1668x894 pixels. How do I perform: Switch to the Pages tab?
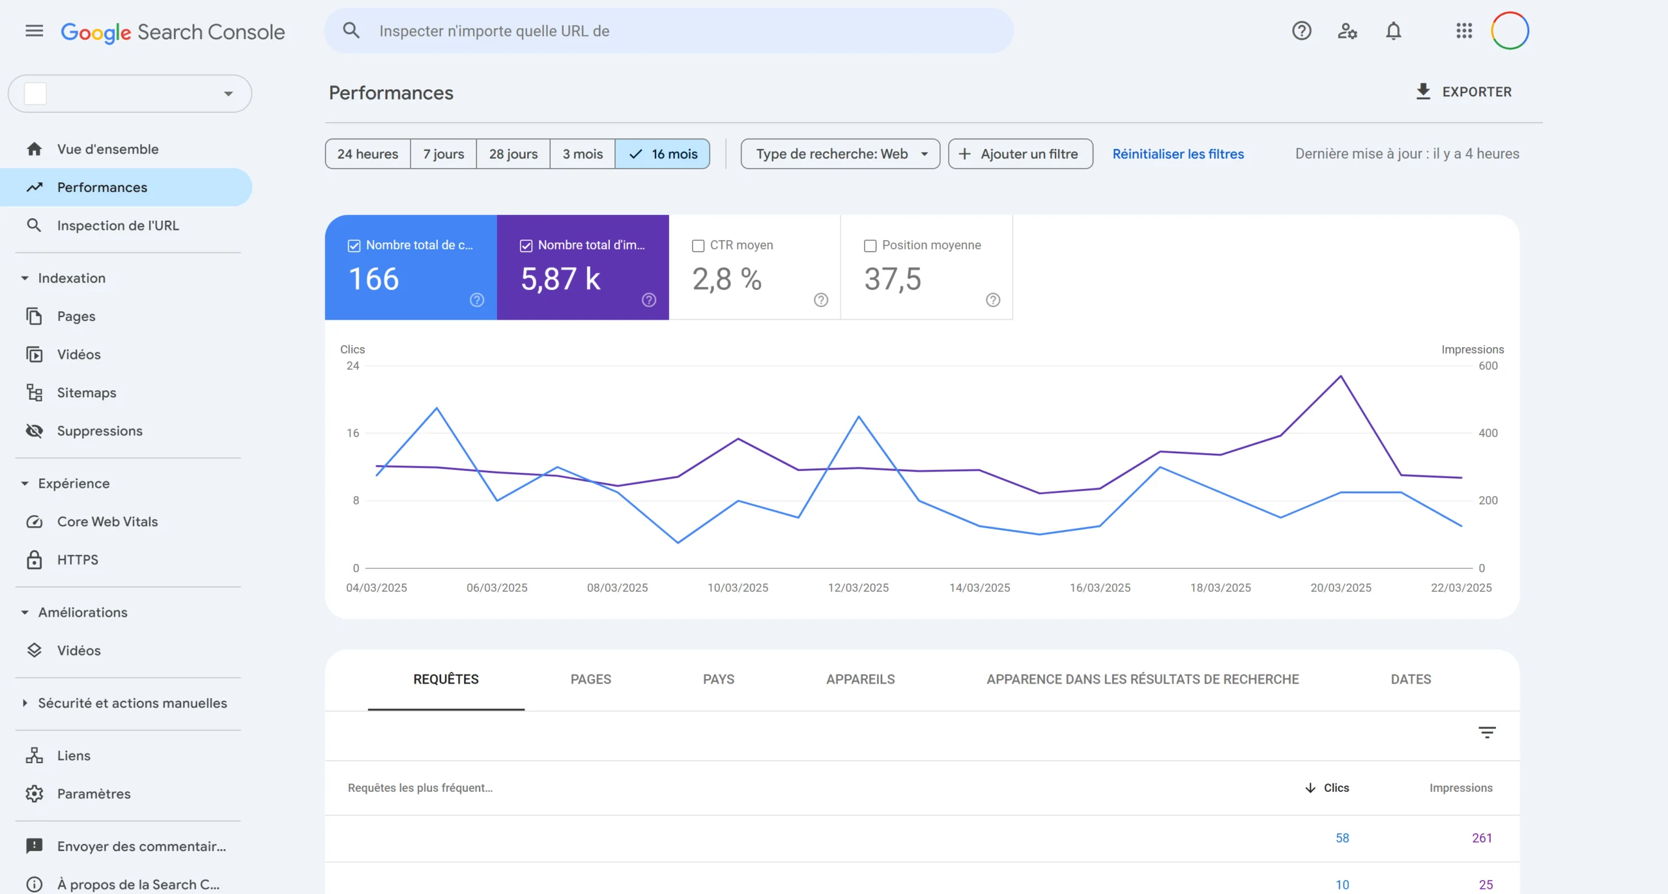[x=590, y=679]
